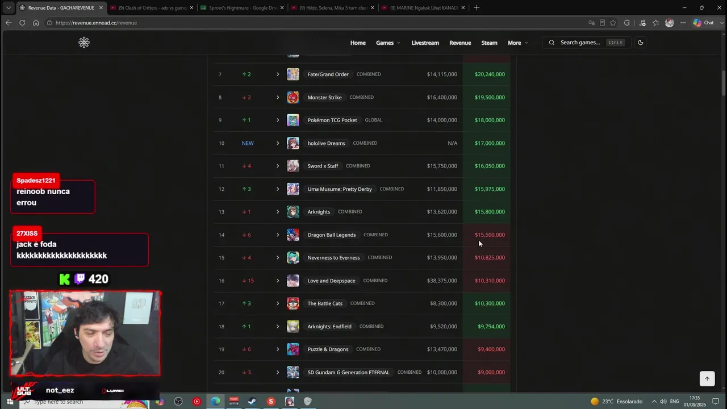Reload the page with the refresh icon
This screenshot has width=727, height=409.
(22, 23)
